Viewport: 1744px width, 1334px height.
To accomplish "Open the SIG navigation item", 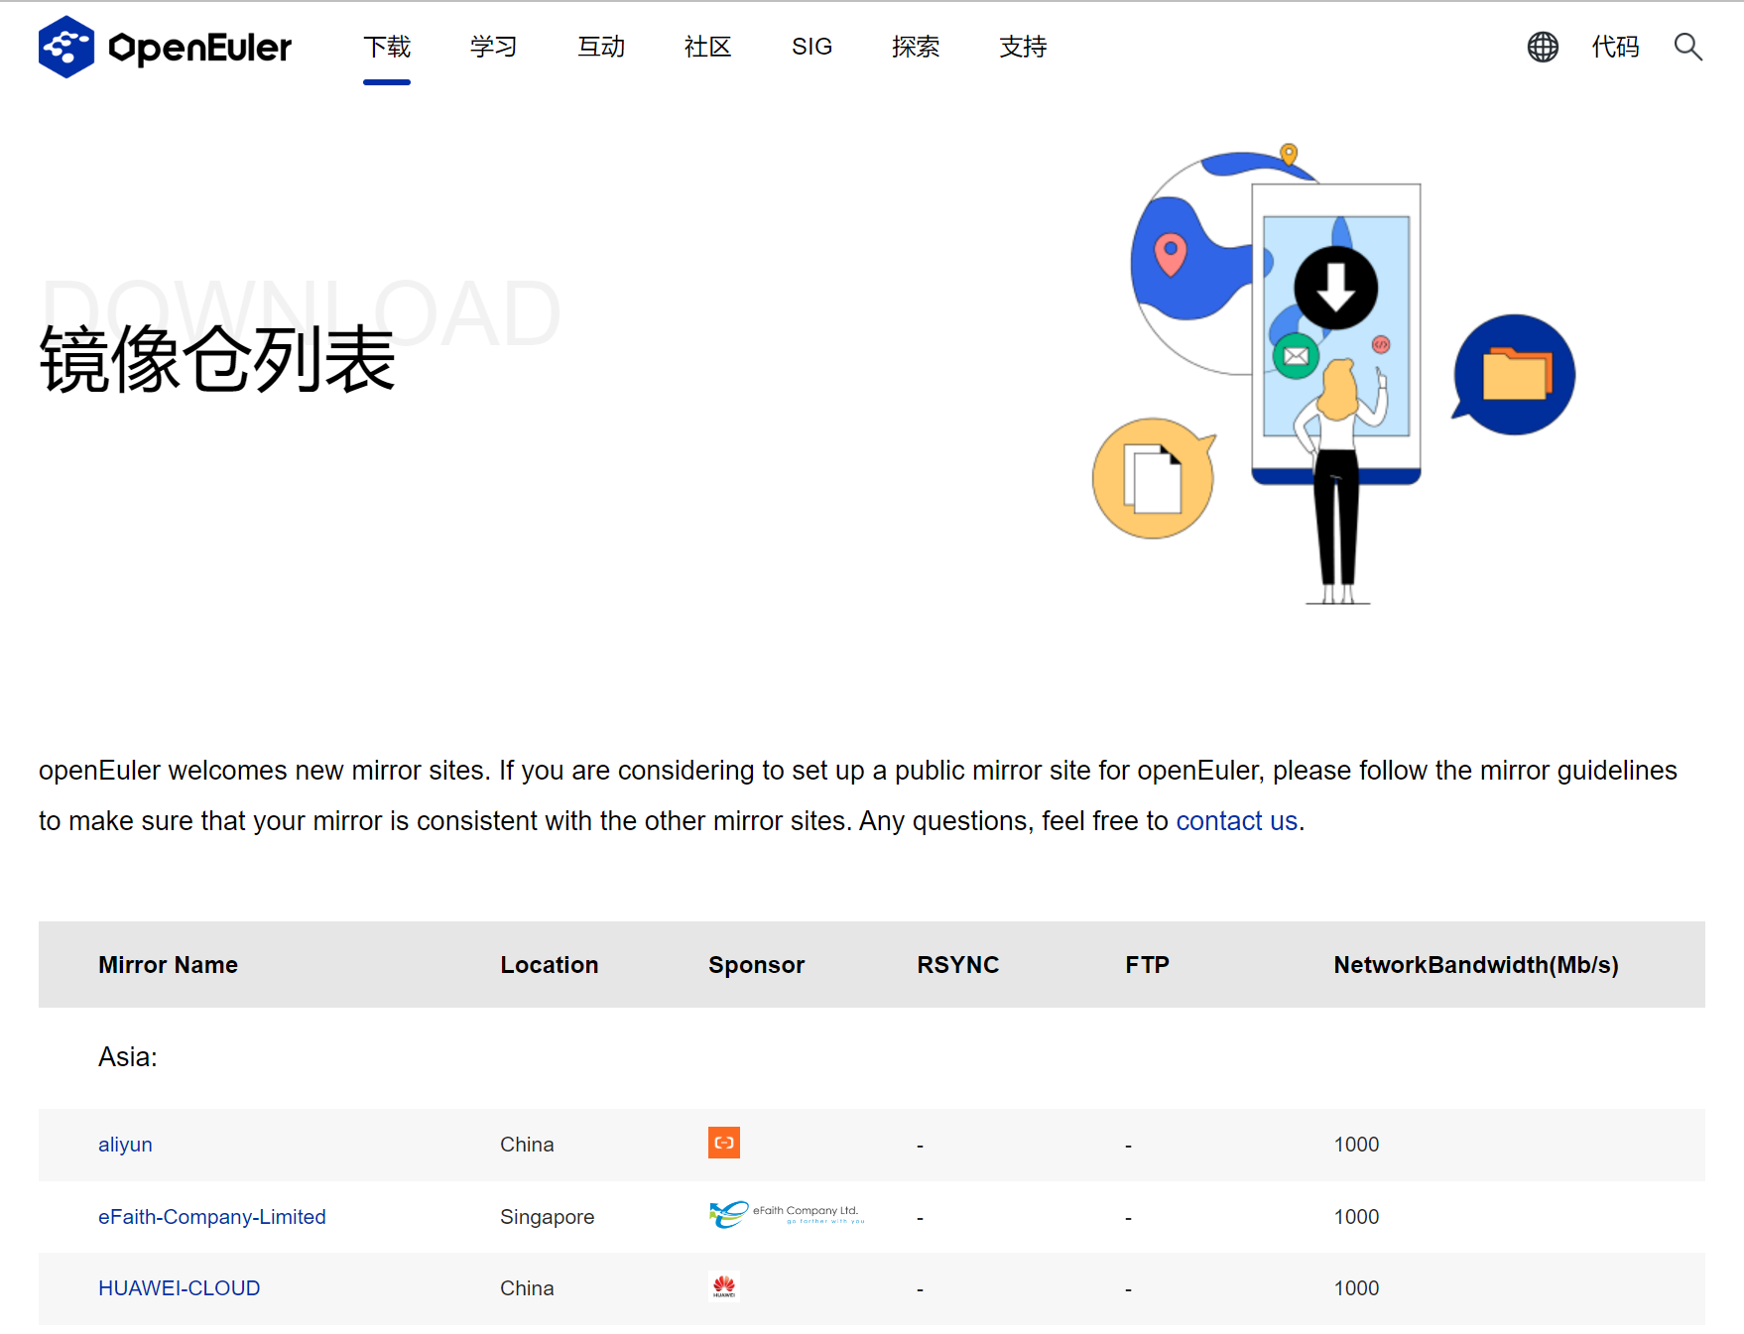I will (x=811, y=47).
